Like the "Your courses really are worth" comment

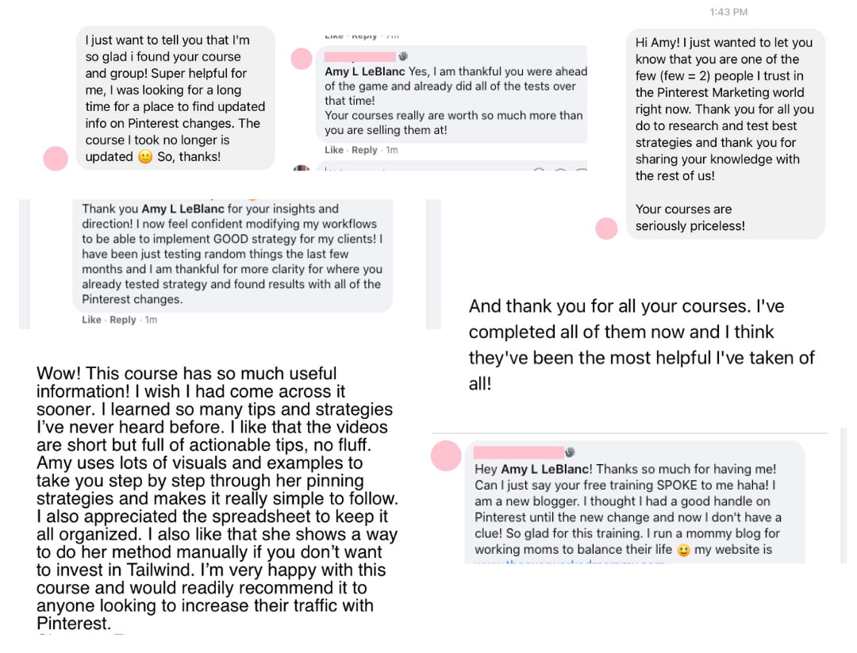tap(334, 150)
